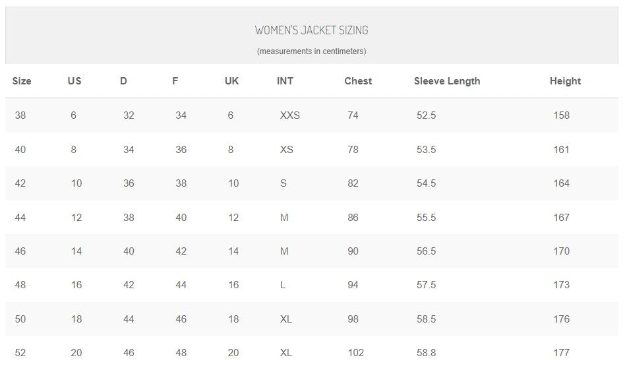The height and width of the screenshot is (372, 625).
Task: Select size 50 in the Size column
Action: tap(20, 319)
